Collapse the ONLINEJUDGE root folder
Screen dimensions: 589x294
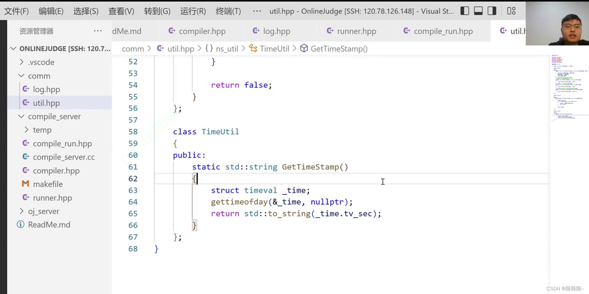(13, 49)
